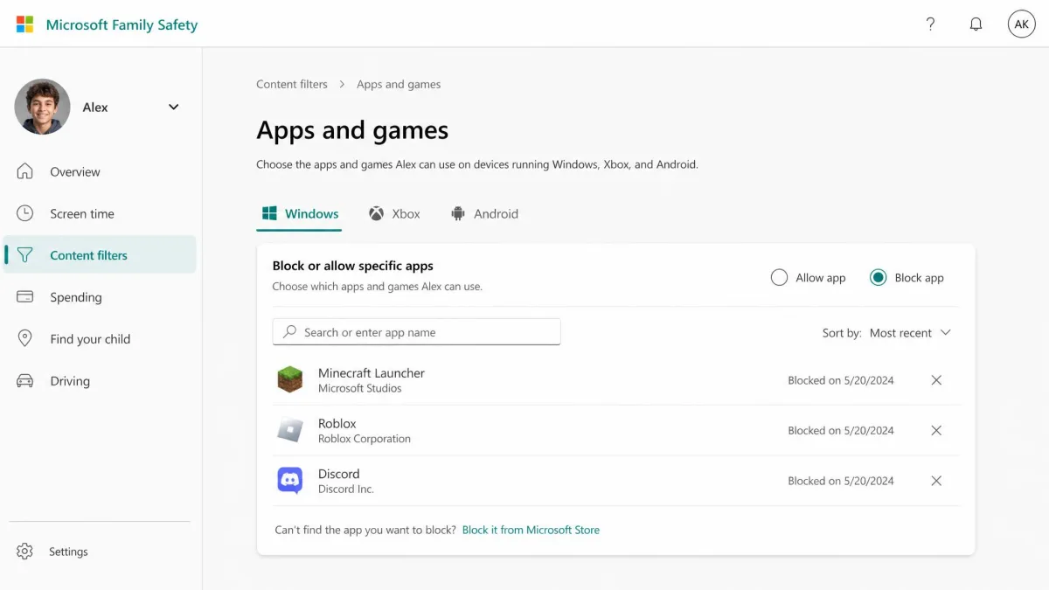Click Microsoft Family Safety title
The image size is (1049, 590).
[122, 25]
